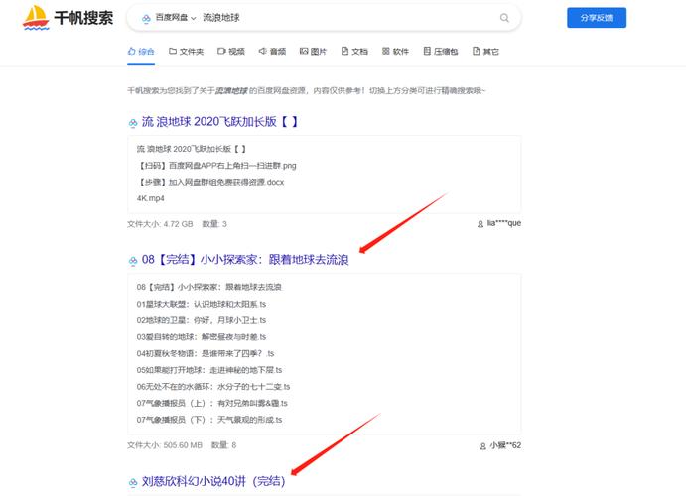
Task: Click file 05如果能打开地球：走进神秘的地下层.ts
Action: tap(209, 370)
